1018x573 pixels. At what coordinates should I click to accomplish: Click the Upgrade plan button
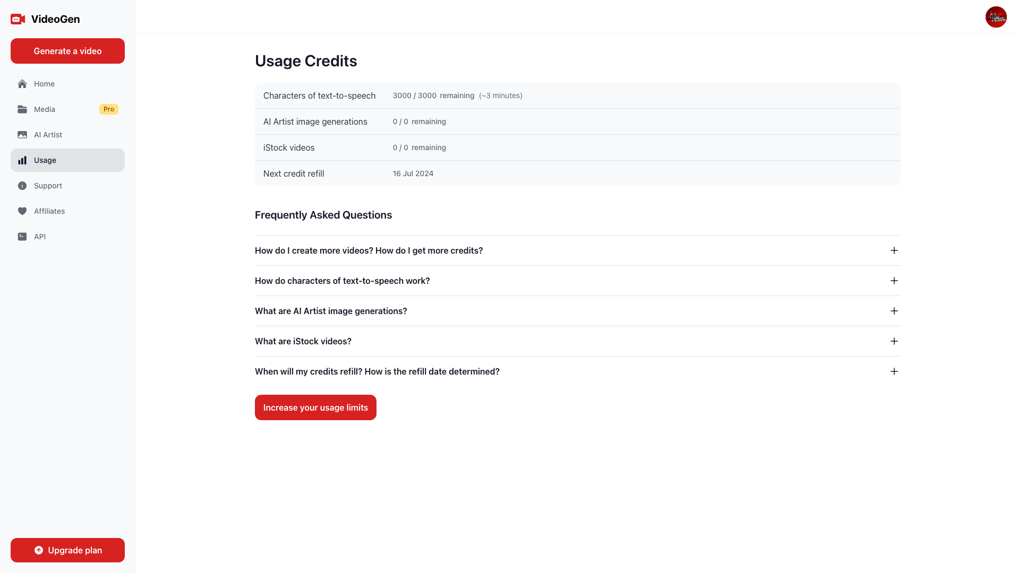pyautogui.click(x=67, y=550)
